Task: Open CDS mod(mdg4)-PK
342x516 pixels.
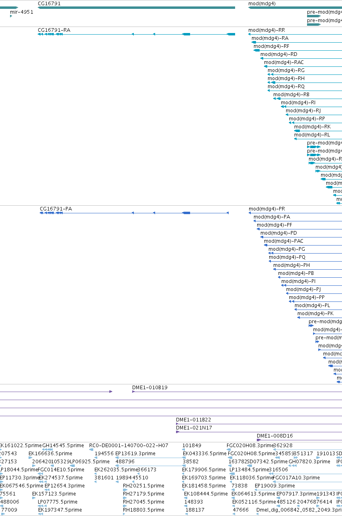Action: click(315, 314)
